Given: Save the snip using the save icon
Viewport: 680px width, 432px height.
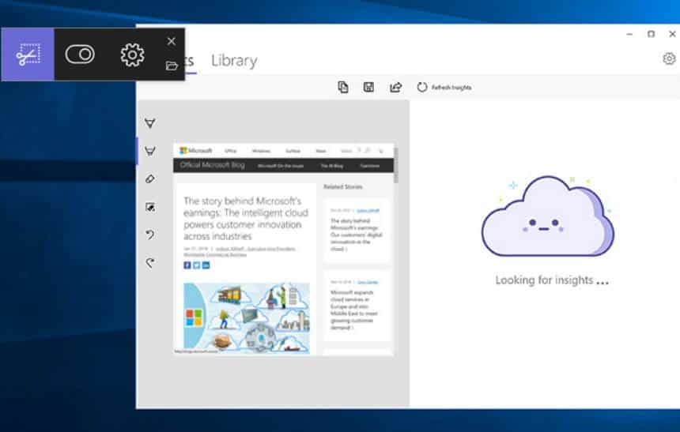Looking at the screenshot, I should [x=368, y=87].
